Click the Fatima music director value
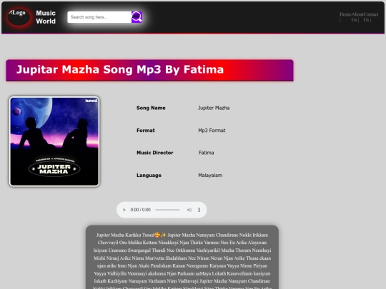386x289 pixels. coord(207,153)
